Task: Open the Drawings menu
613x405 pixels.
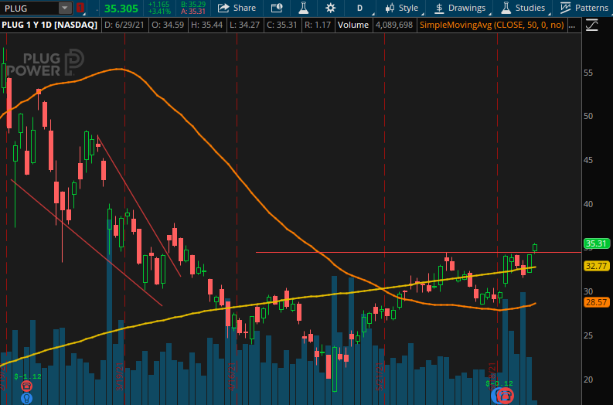Action: click(461, 8)
